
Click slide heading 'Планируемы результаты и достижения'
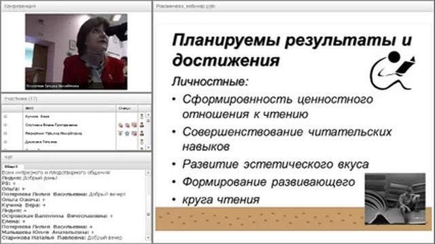pos(292,50)
